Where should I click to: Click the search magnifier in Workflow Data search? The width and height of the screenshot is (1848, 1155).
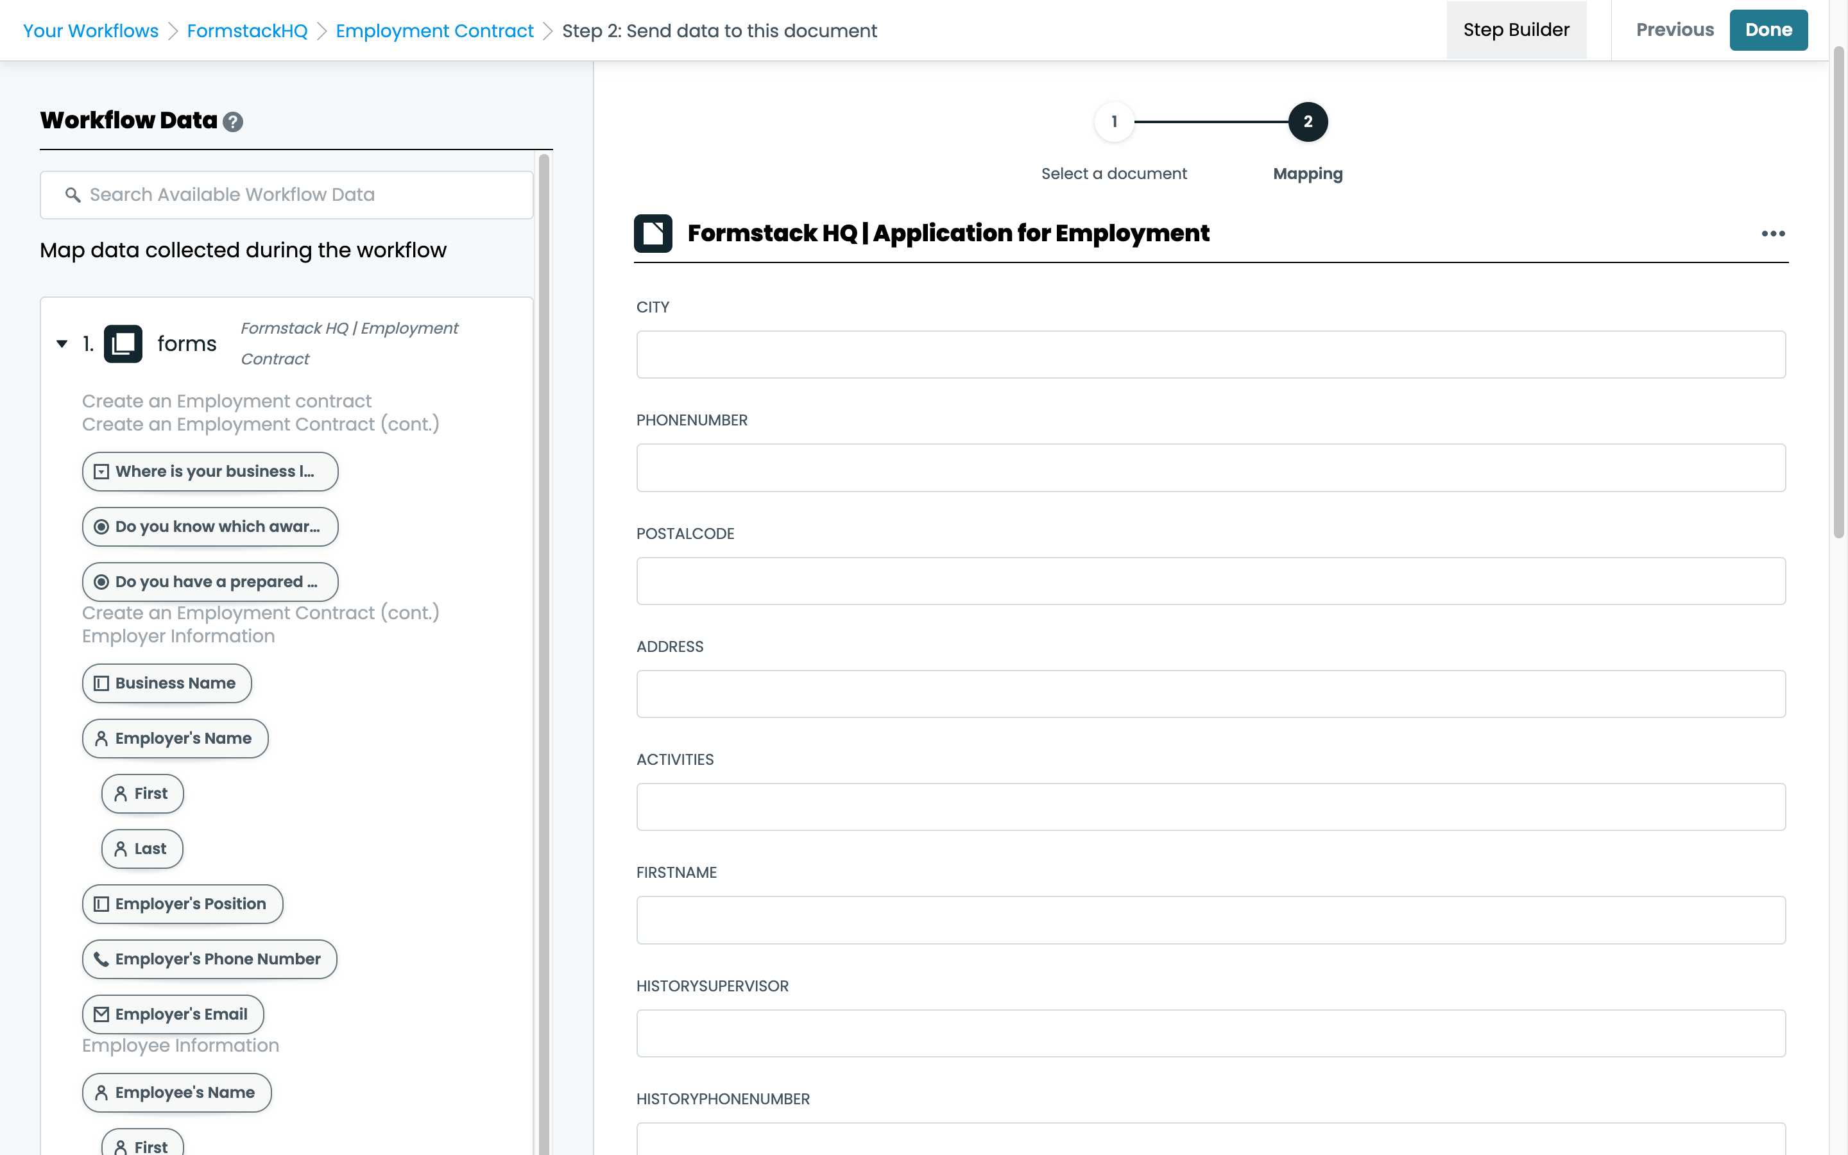[x=73, y=195]
